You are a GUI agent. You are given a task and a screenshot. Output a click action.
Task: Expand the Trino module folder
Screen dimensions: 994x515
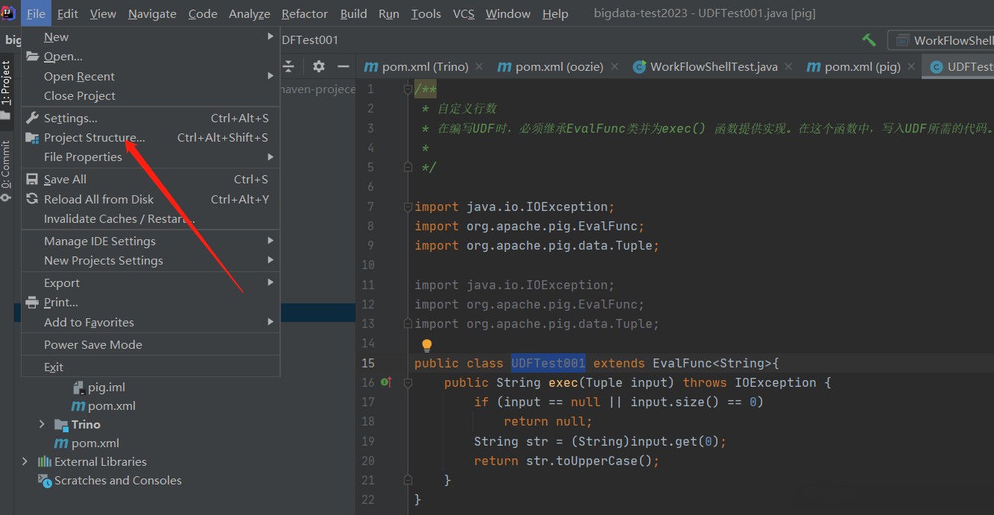pyautogui.click(x=42, y=424)
